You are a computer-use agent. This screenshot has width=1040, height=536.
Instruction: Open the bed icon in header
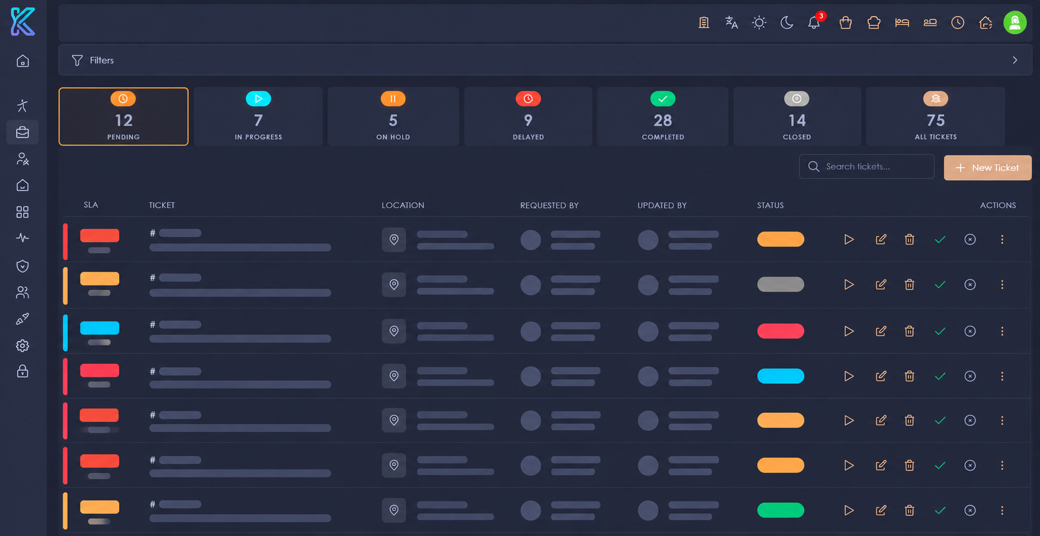[x=902, y=23]
